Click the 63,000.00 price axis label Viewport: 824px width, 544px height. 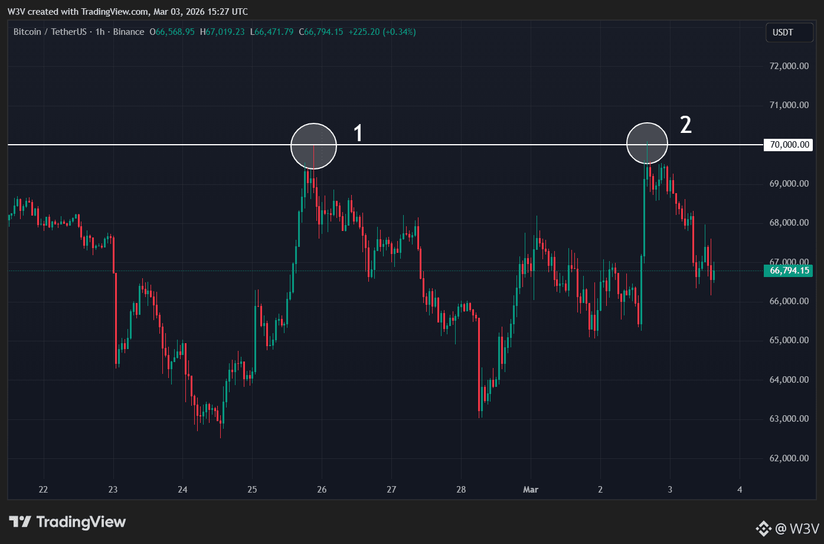point(789,419)
